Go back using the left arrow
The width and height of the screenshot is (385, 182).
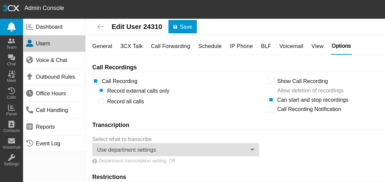tap(100, 27)
